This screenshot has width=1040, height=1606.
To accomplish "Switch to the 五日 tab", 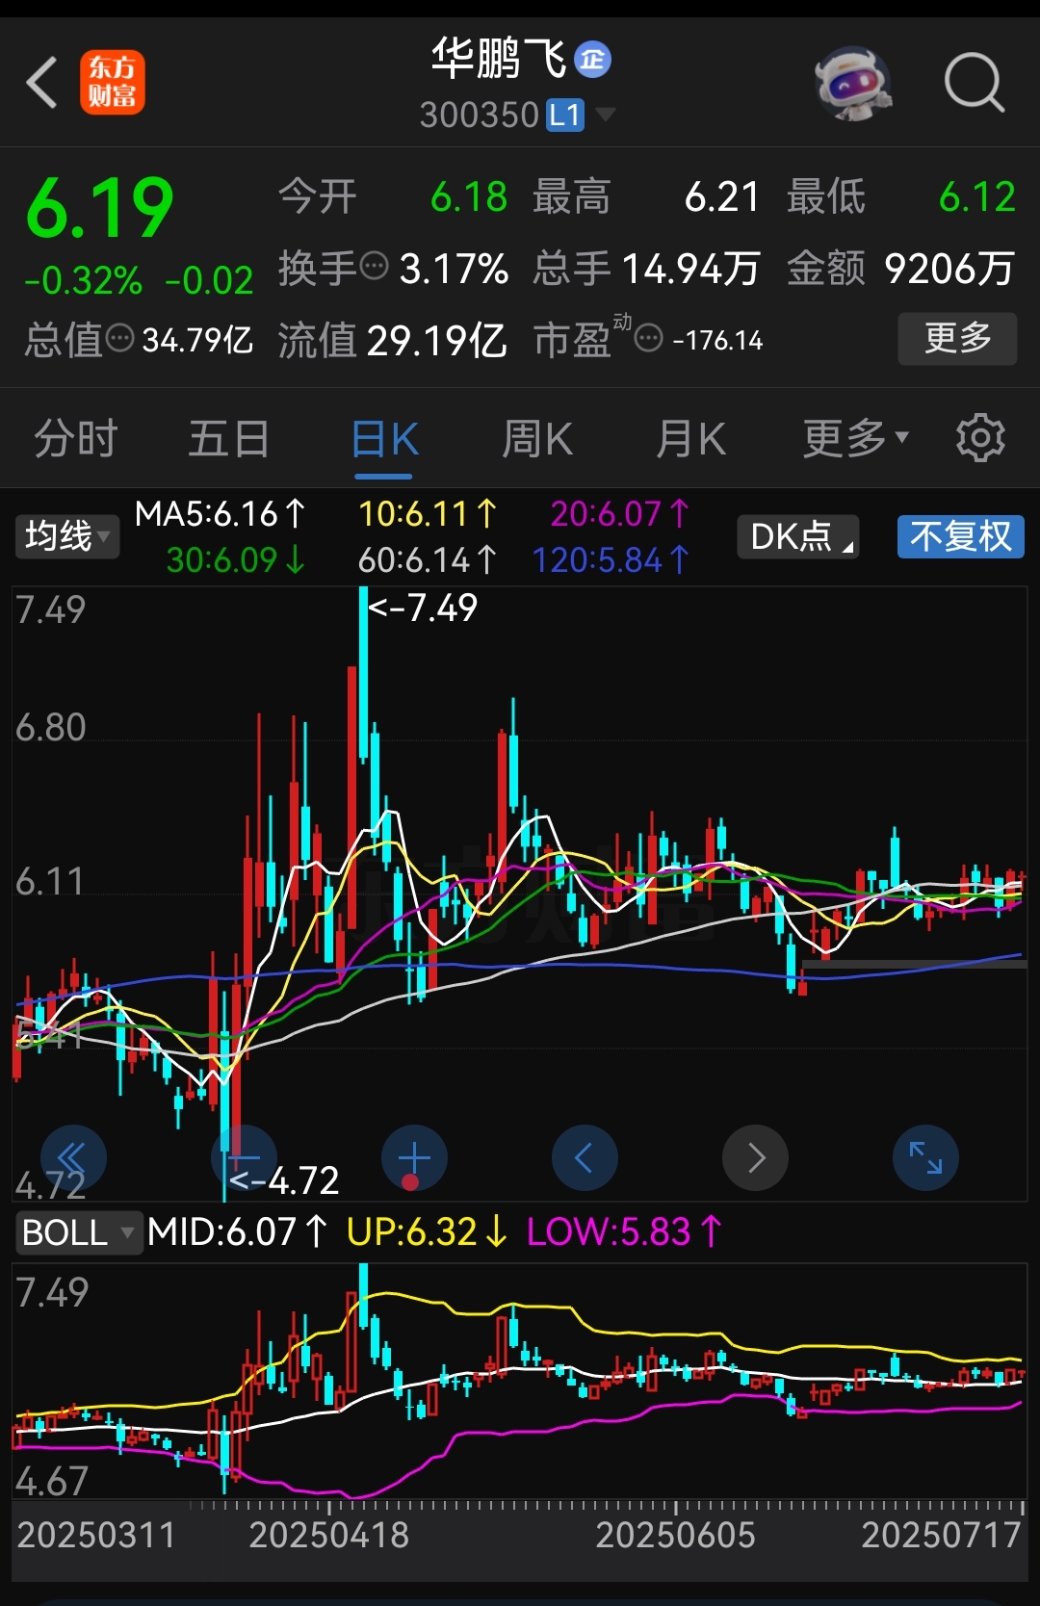I will coord(229,439).
